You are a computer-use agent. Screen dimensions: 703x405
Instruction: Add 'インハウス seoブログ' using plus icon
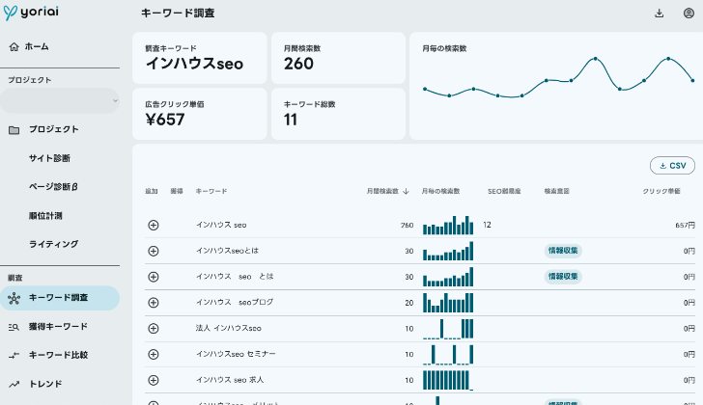[153, 303]
